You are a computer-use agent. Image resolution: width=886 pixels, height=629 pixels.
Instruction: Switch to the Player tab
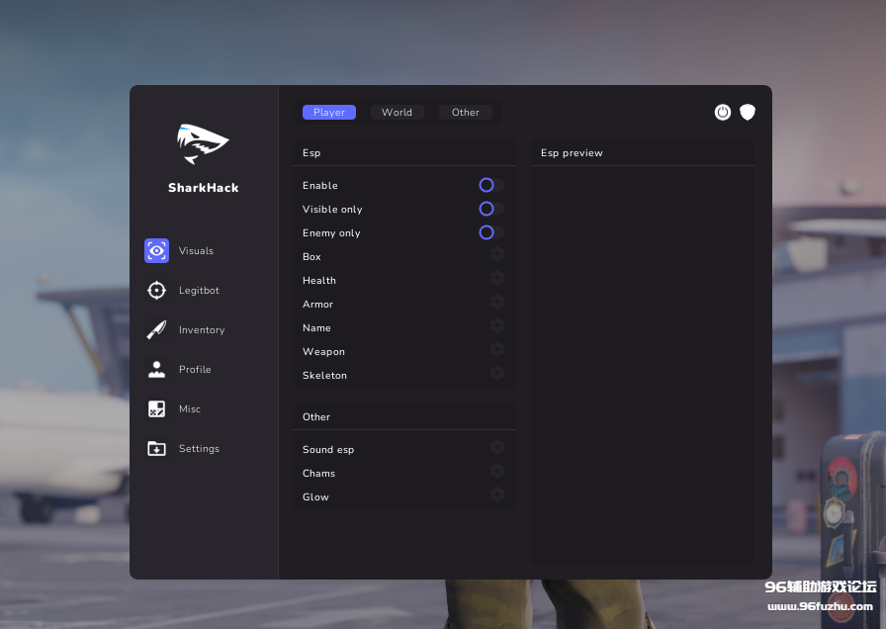click(329, 113)
